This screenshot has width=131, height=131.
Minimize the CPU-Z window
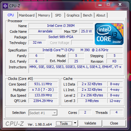(x=100, y=5)
